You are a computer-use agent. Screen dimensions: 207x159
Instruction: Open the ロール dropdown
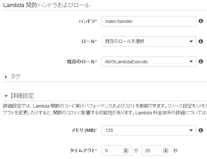pyautogui.click(x=149, y=41)
